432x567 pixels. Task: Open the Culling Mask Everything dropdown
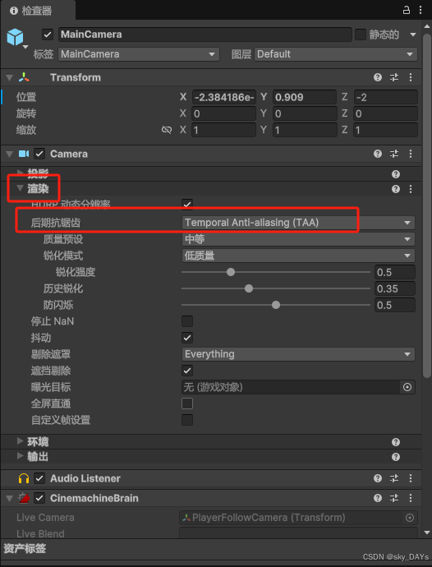click(x=298, y=354)
